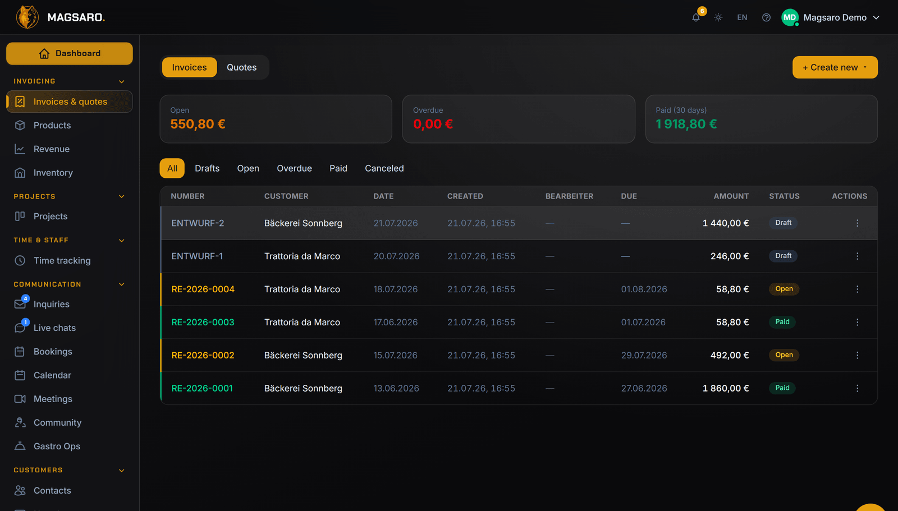The image size is (898, 511).
Task: Click the MD user avatar
Action: tap(790, 17)
